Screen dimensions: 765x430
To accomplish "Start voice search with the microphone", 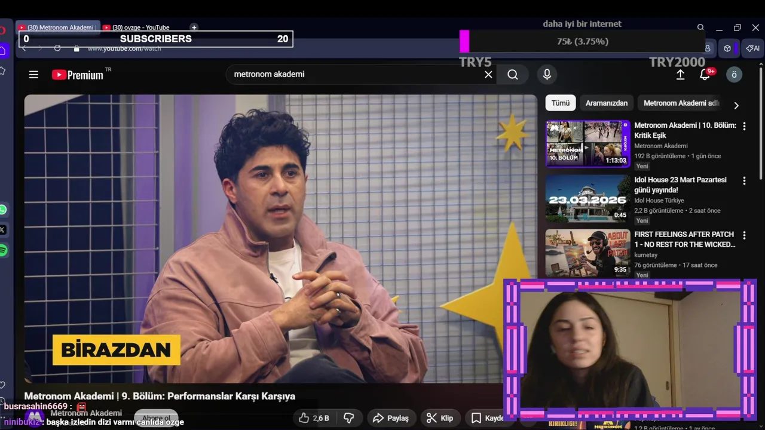I will 546,75.
